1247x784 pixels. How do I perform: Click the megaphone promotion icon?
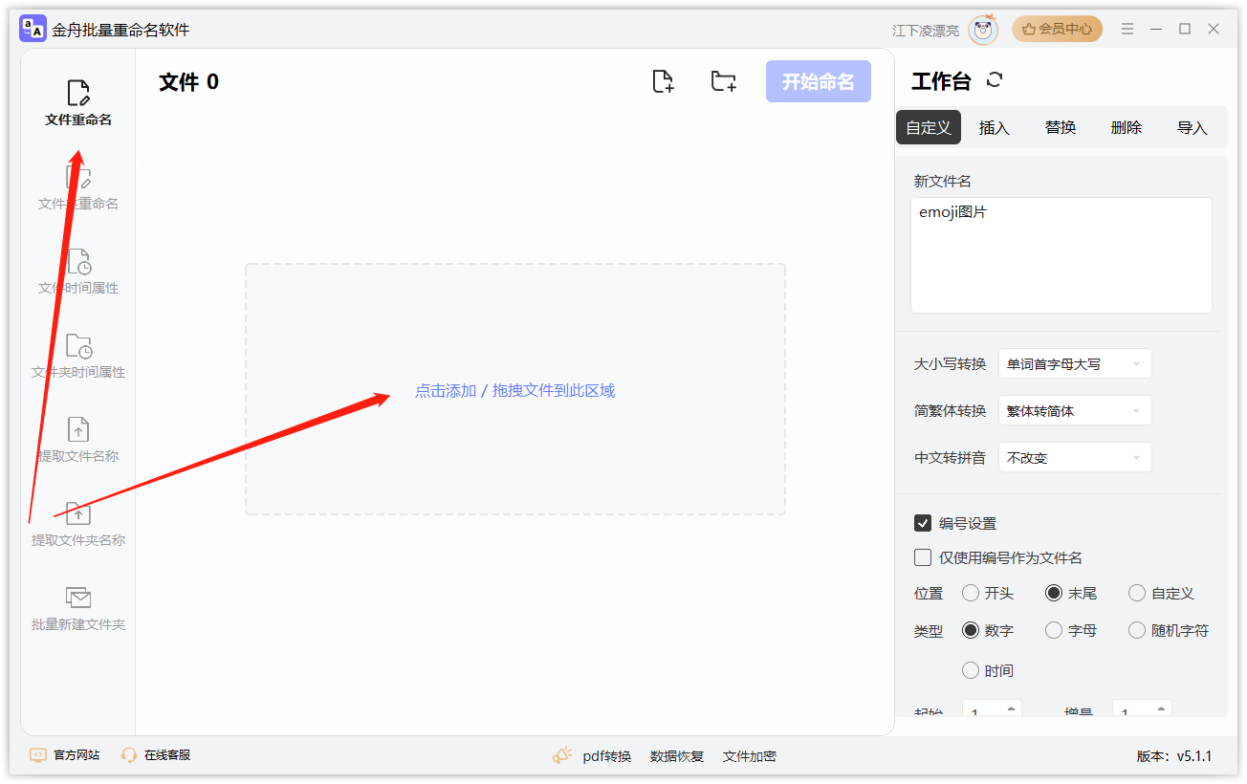click(562, 755)
